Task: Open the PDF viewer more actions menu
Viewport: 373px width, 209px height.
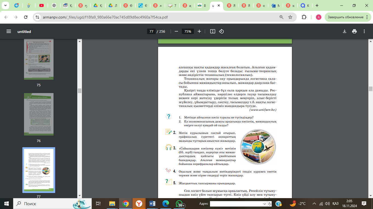Action: 364,31
